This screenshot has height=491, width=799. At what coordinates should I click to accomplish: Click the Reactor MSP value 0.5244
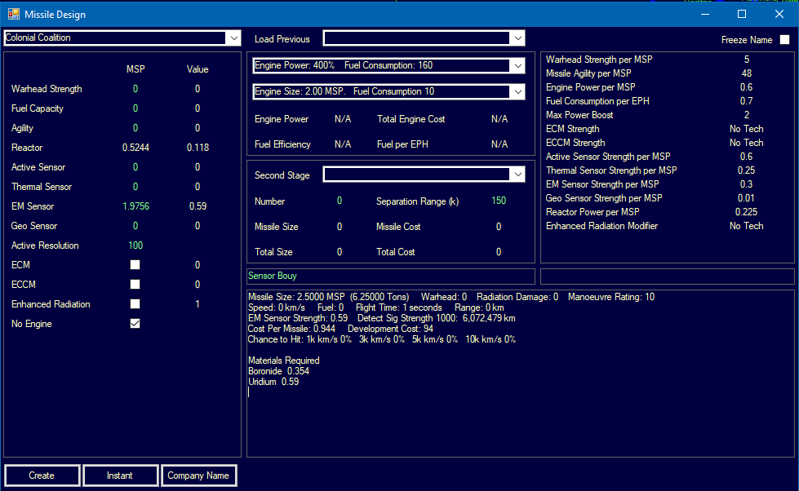(135, 148)
